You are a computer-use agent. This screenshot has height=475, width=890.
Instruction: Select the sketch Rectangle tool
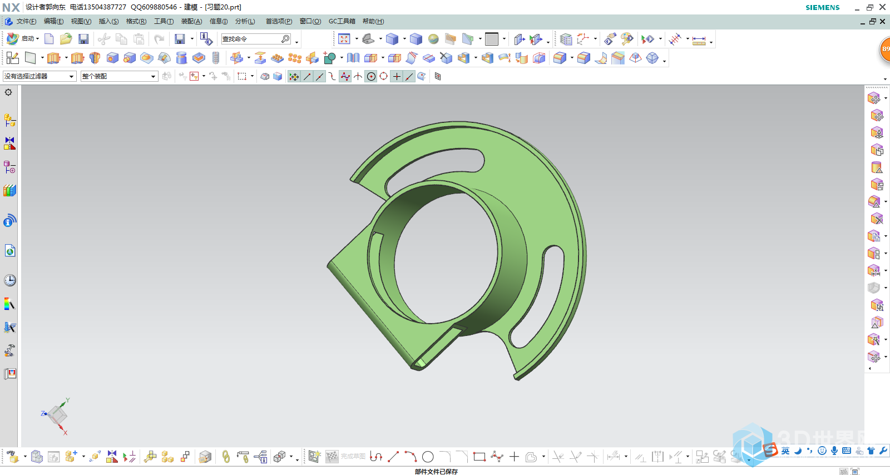tap(479, 457)
